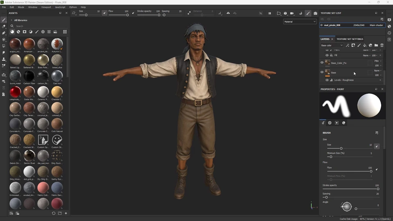This screenshot has height=221, width=393.
Task: Switch to the Layers tab
Action: coord(325,39)
